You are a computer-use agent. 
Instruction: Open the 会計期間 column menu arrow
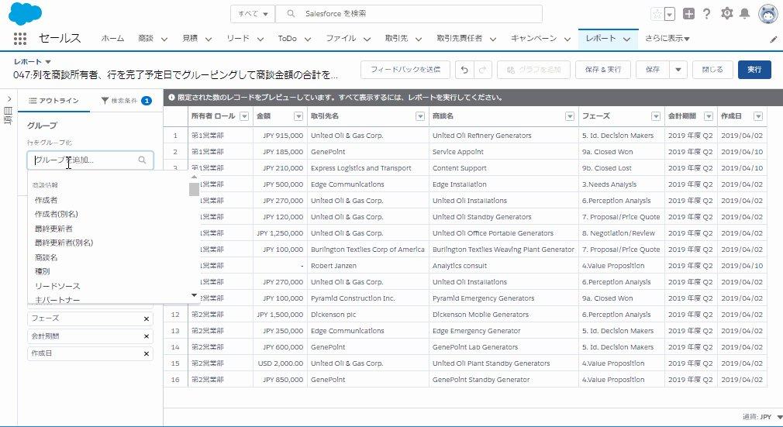tap(709, 116)
